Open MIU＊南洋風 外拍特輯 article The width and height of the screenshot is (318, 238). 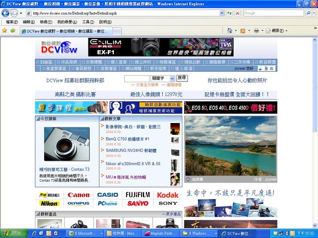(126, 177)
